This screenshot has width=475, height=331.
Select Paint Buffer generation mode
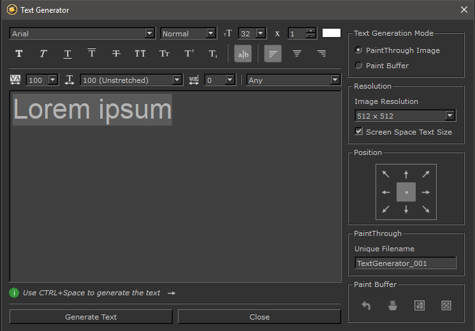click(359, 66)
